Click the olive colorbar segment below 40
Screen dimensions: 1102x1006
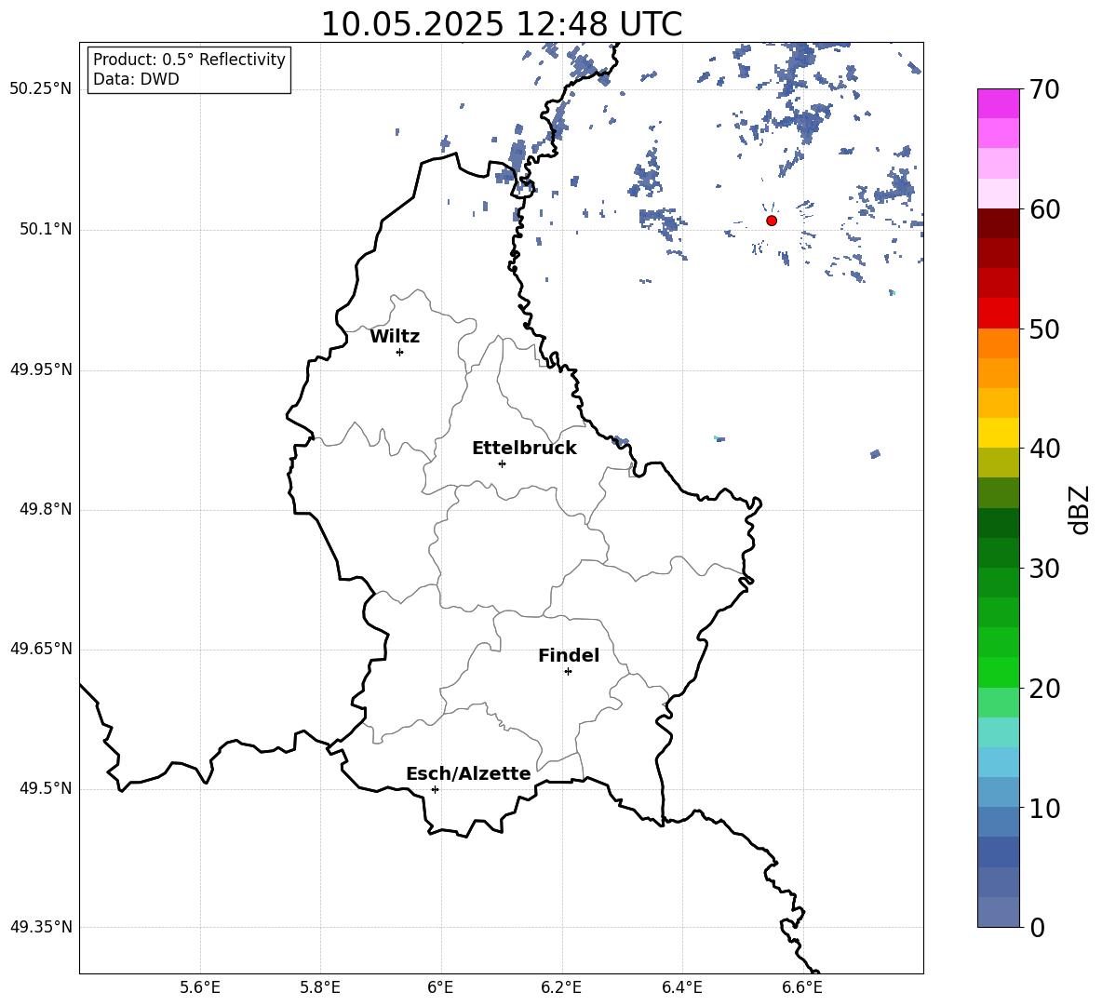click(x=998, y=463)
